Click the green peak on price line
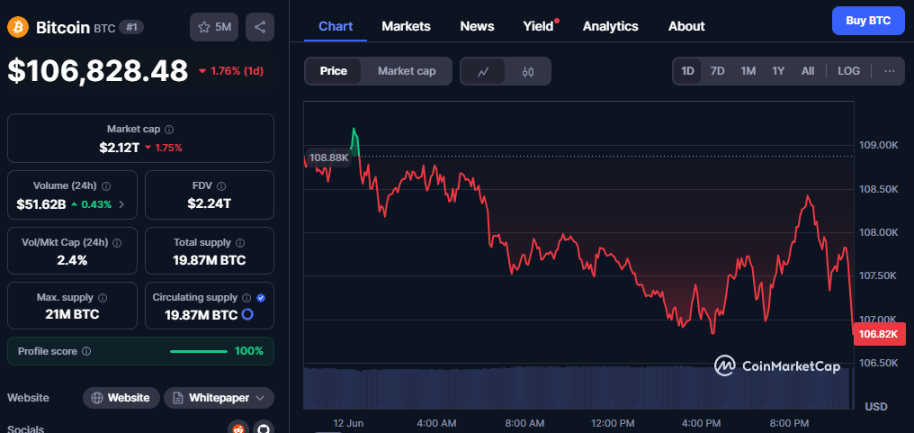Image resolution: width=914 pixels, height=433 pixels. tap(354, 140)
